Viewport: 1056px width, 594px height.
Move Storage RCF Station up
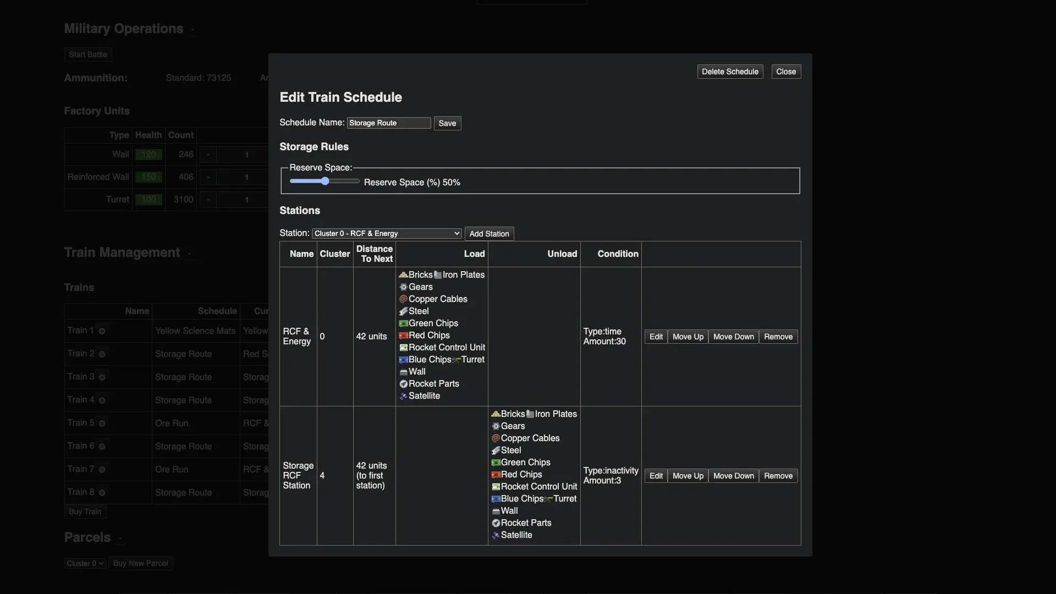pos(687,476)
